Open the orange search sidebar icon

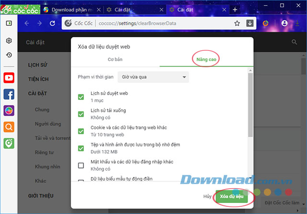(x=9, y=127)
